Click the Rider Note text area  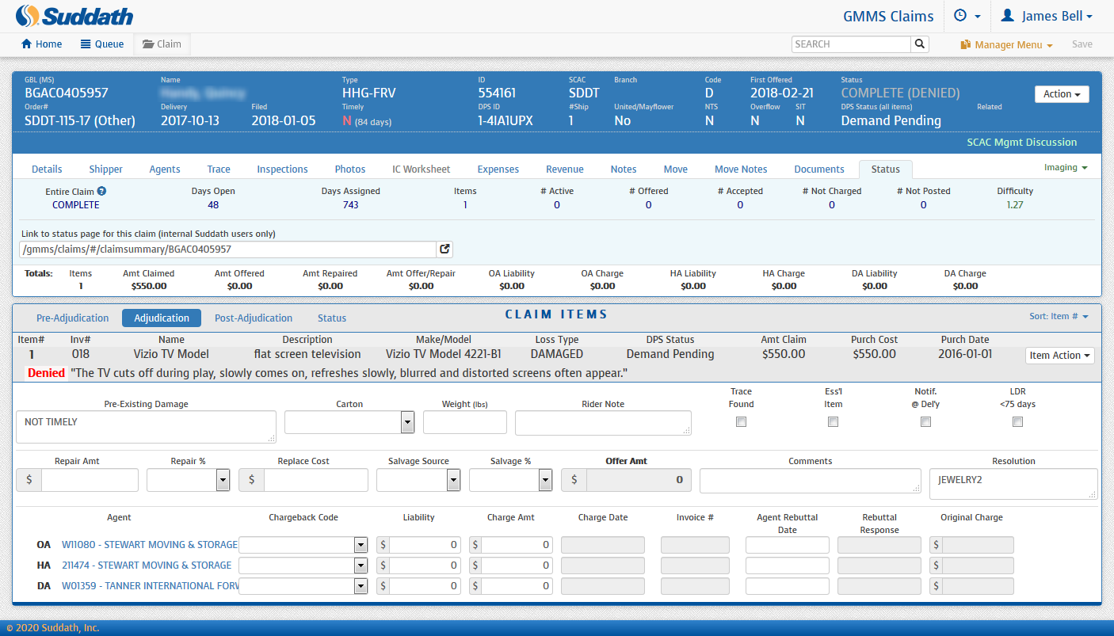pos(603,423)
